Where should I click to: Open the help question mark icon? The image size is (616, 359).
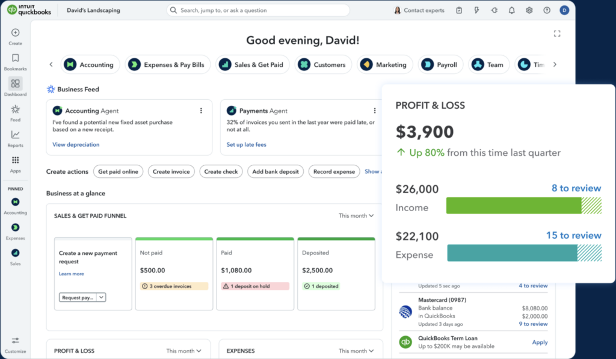coord(547,10)
